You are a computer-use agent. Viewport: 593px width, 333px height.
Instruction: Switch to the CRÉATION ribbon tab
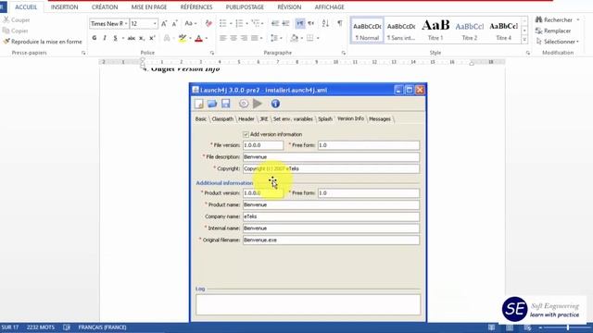(x=105, y=7)
